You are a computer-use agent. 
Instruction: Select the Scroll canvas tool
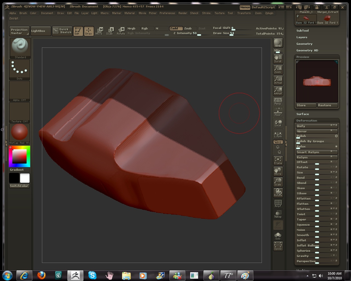[278, 58]
